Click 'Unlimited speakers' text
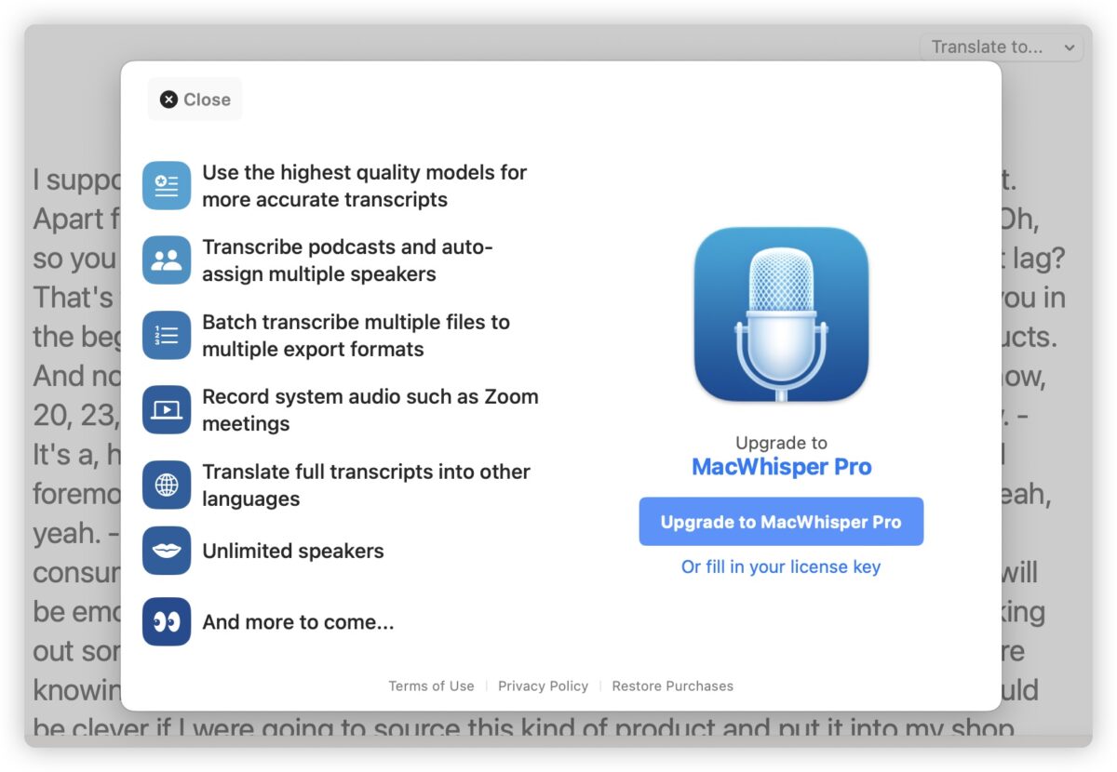The height and width of the screenshot is (772, 1117). 293,551
